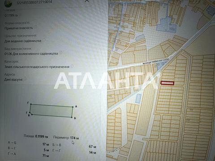The image size is (215, 161).
Task: Click the Г→А side length row
Action: 28,155
